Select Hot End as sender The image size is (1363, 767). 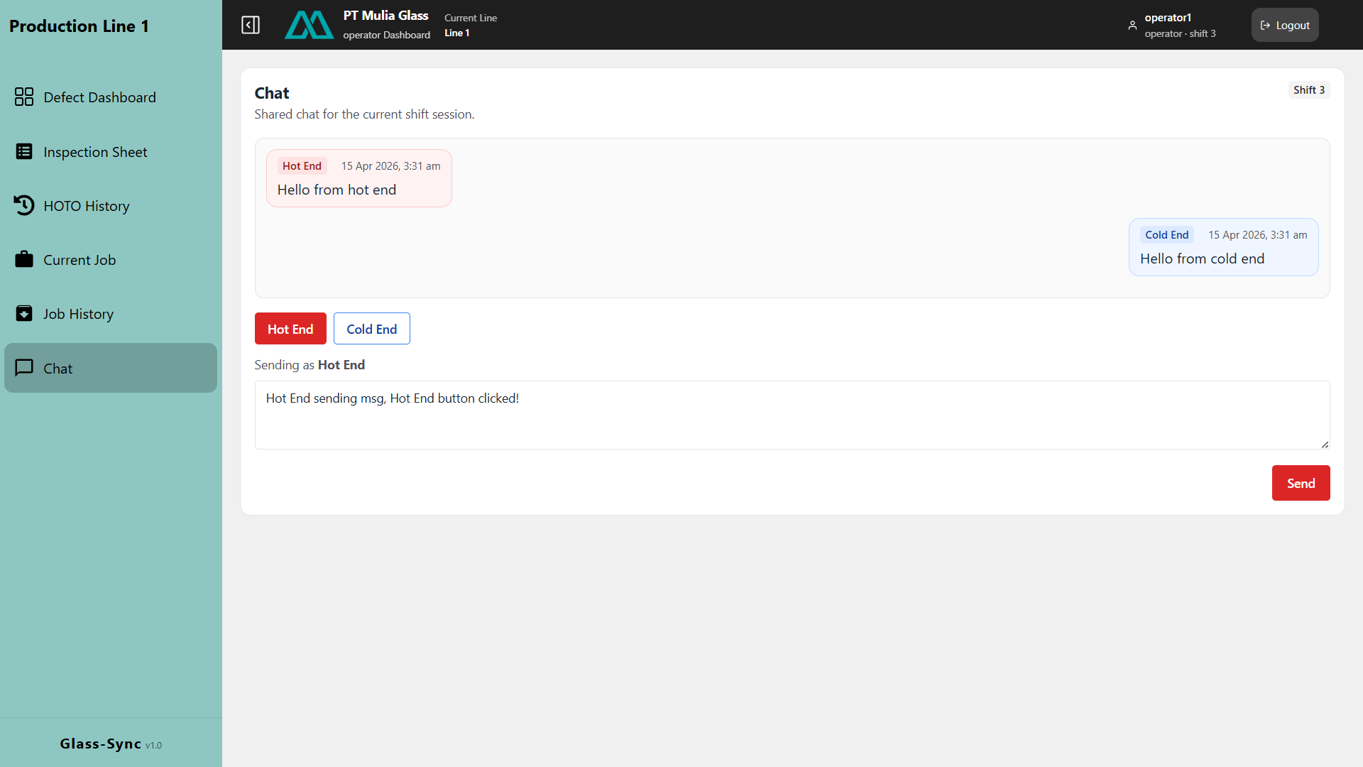[290, 328]
